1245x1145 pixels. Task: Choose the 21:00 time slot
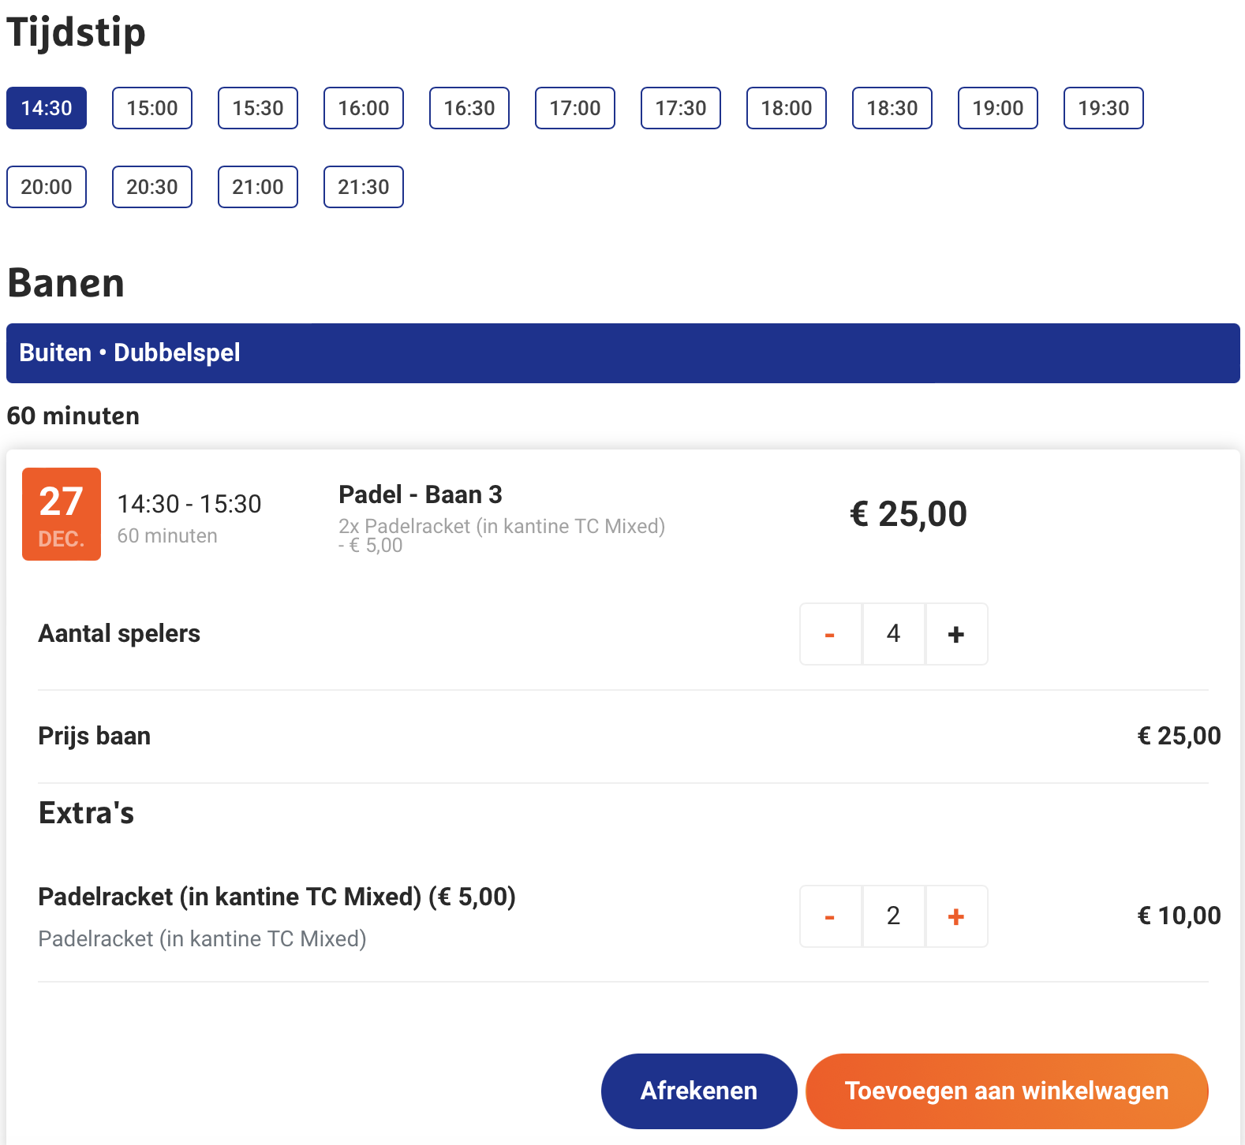pyautogui.click(x=258, y=187)
